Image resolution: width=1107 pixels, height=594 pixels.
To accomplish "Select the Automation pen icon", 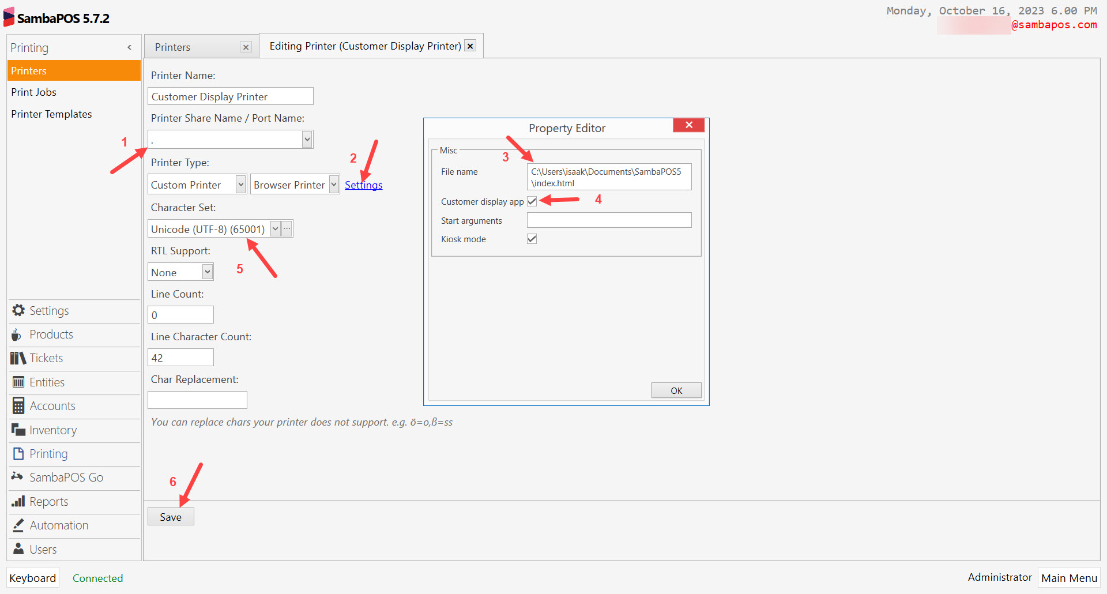I will point(17,525).
